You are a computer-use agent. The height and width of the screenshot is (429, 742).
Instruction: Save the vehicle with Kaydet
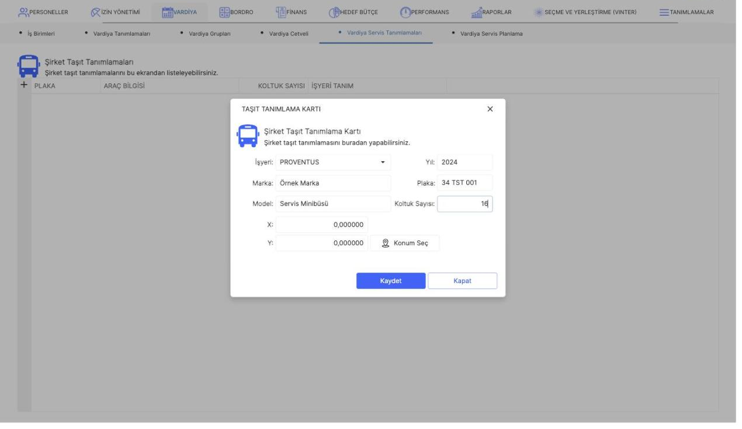click(x=391, y=281)
